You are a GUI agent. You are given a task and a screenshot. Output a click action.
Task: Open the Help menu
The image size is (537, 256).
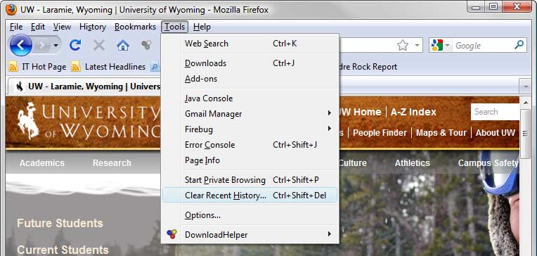(x=202, y=27)
